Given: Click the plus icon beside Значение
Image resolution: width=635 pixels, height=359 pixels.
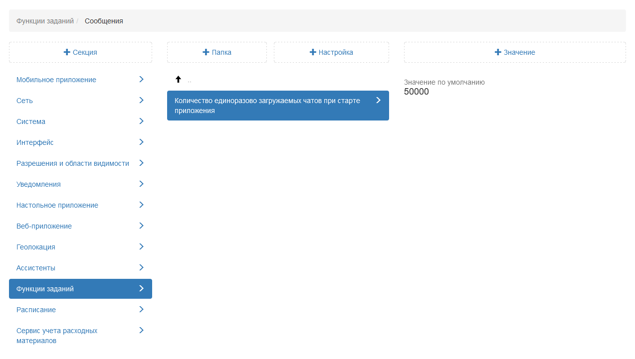Looking at the screenshot, I should pyautogui.click(x=498, y=52).
